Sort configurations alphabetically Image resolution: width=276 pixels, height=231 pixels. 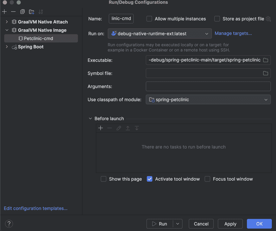pos(41,12)
